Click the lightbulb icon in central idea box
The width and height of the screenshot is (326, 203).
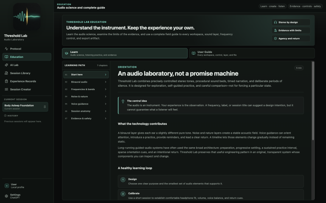123,101
